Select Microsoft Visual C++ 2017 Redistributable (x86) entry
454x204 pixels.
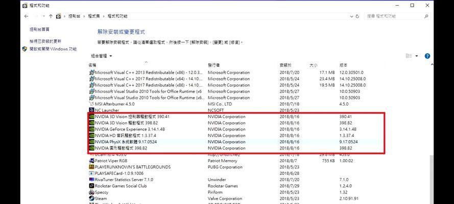point(148,85)
